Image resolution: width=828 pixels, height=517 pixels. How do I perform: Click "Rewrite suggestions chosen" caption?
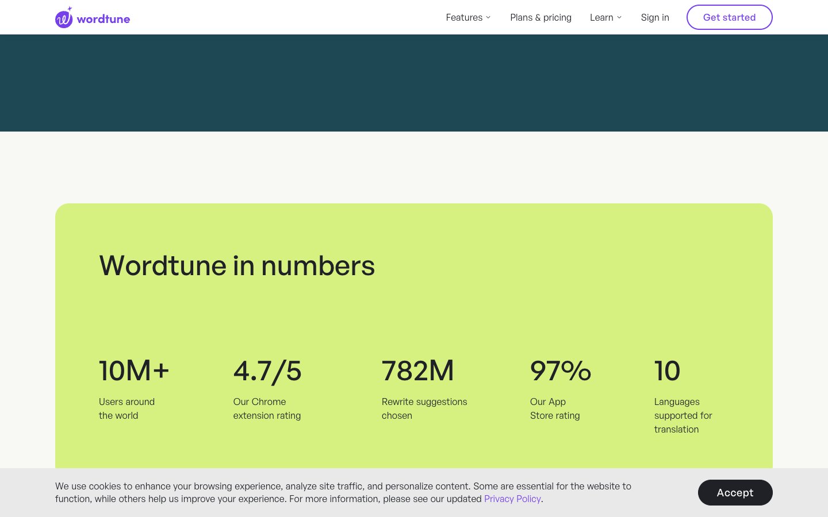coord(424,408)
